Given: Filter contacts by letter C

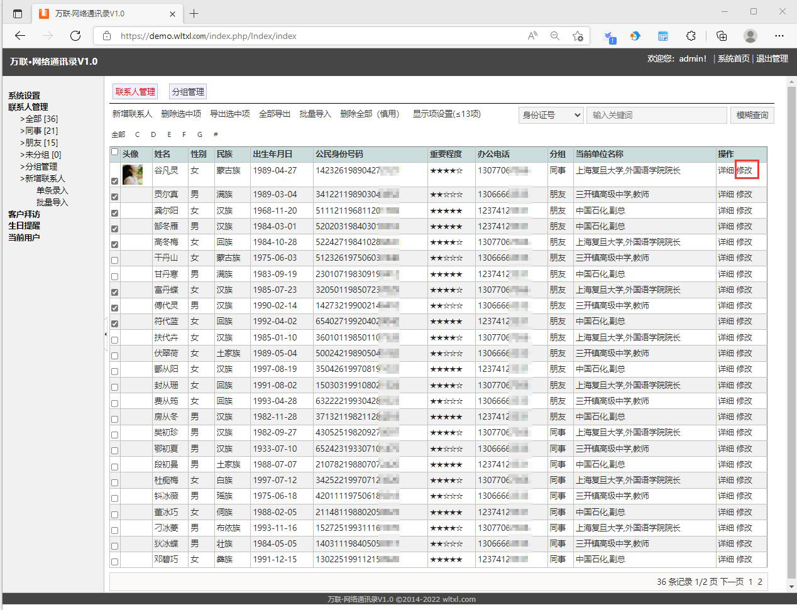Looking at the screenshot, I should [x=137, y=134].
